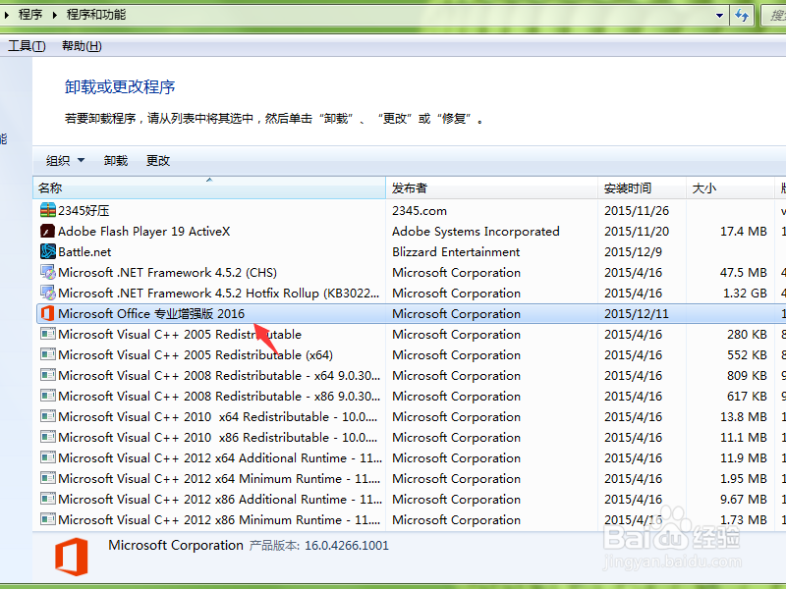Click the address bar refresh button
786x589 pixels.
click(x=742, y=15)
